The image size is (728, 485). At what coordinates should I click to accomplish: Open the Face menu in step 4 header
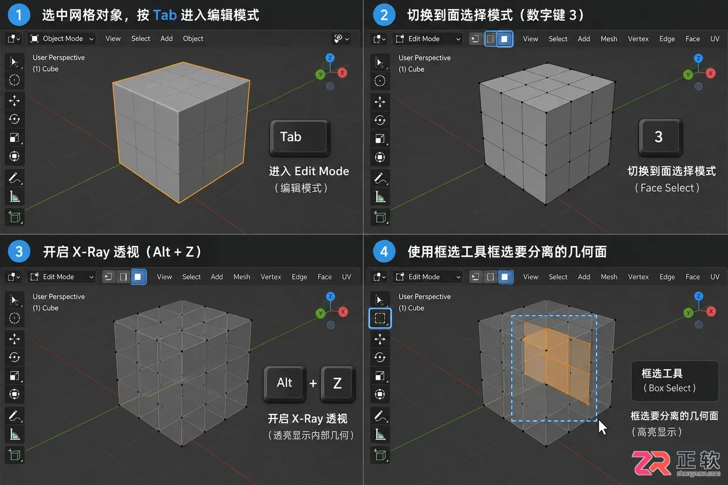coord(693,276)
